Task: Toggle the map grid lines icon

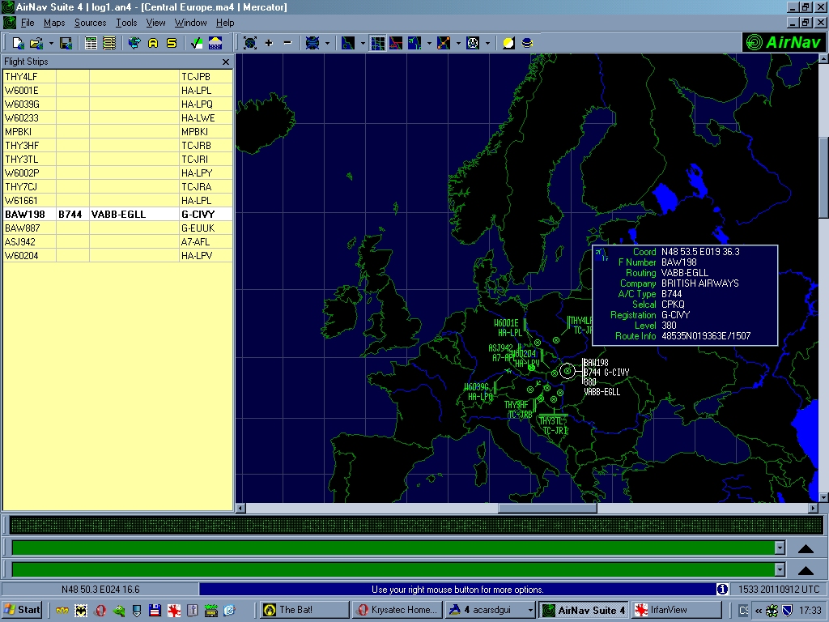Action: tap(377, 43)
